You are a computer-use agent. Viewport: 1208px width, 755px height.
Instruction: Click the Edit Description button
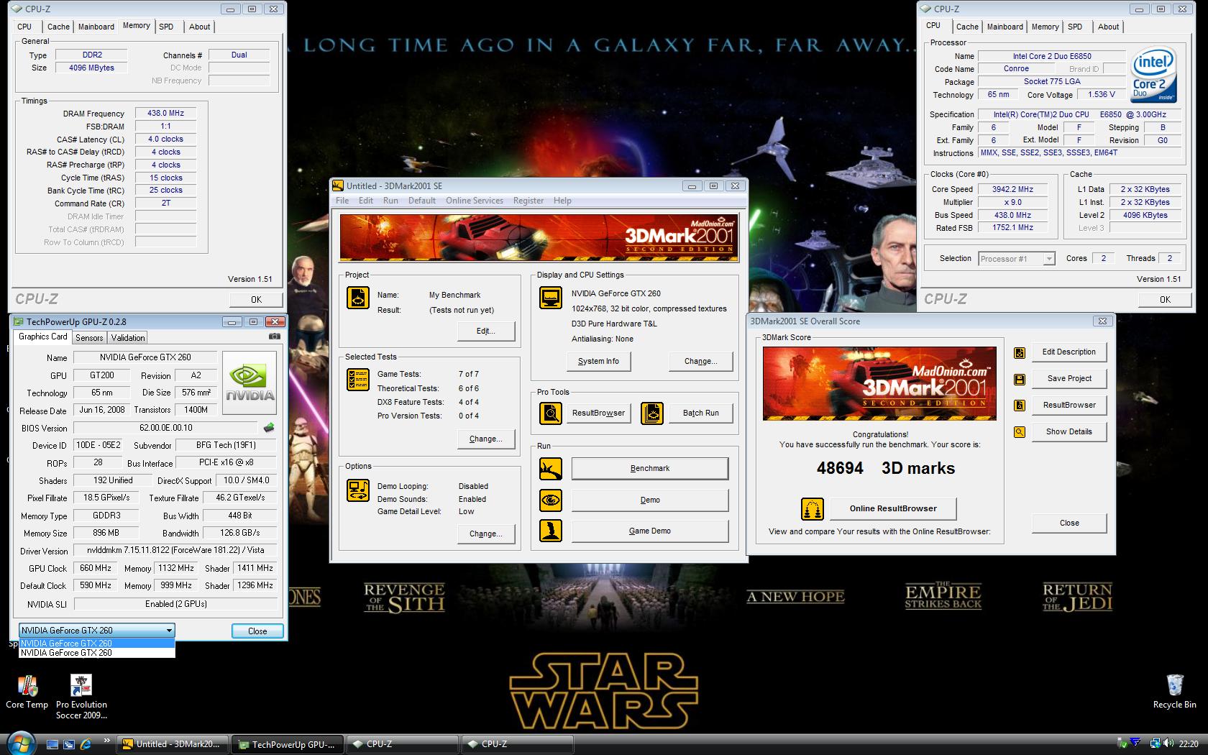(x=1069, y=352)
